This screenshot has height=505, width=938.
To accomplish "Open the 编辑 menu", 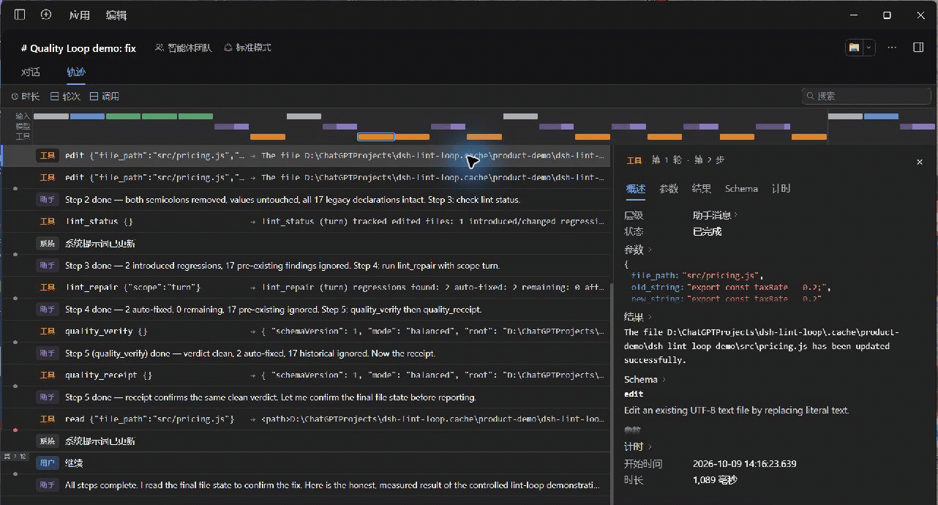I will coord(116,15).
